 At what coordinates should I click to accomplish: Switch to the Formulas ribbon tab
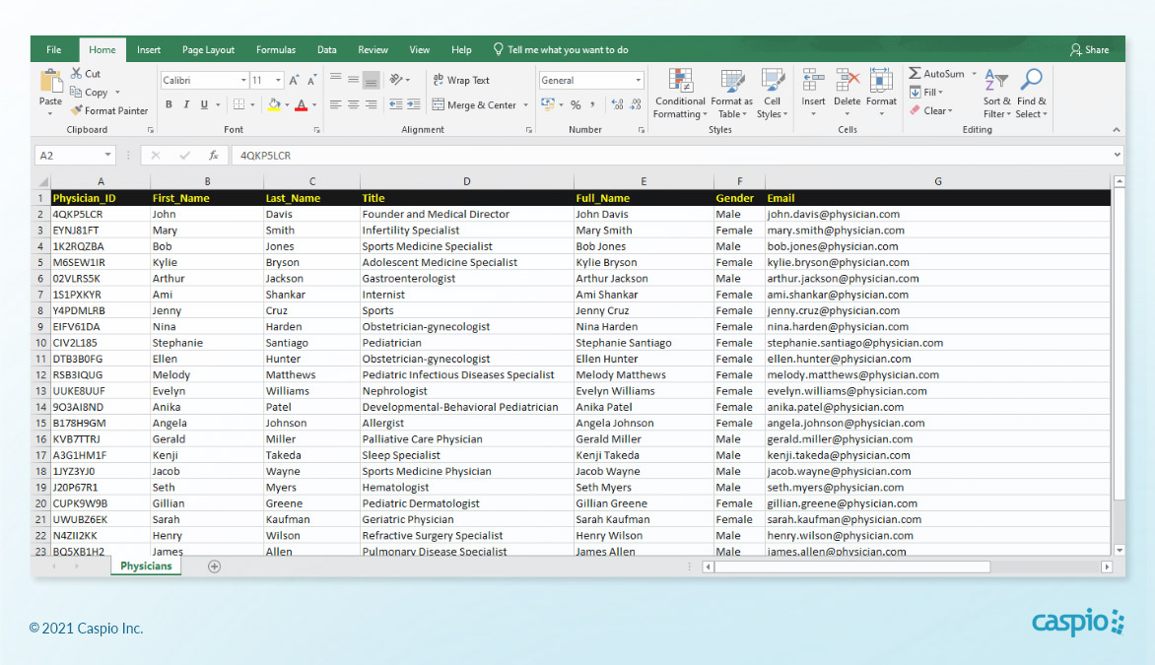pos(276,50)
